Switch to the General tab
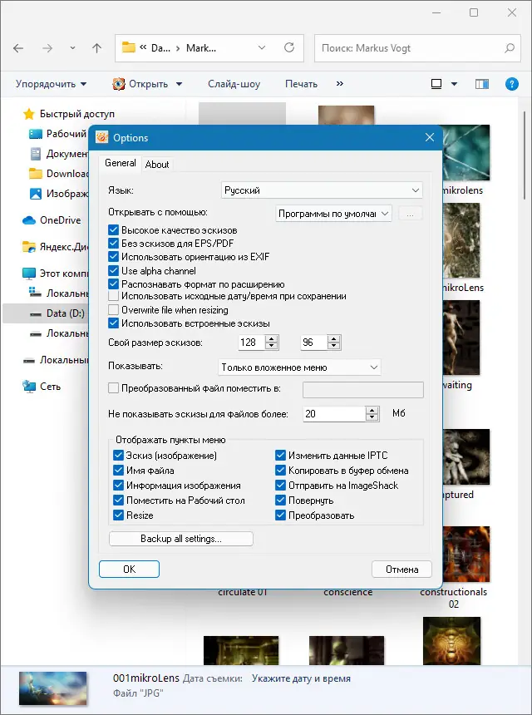The image size is (532, 715). click(121, 163)
